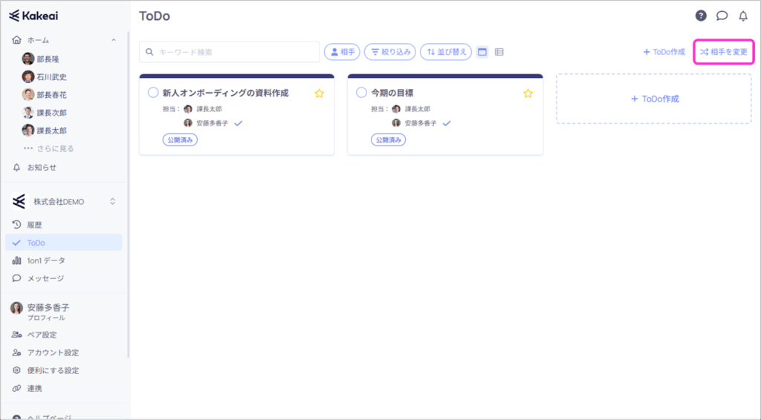Expand the 株式会社DEMO organization switcher

(113, 201)
